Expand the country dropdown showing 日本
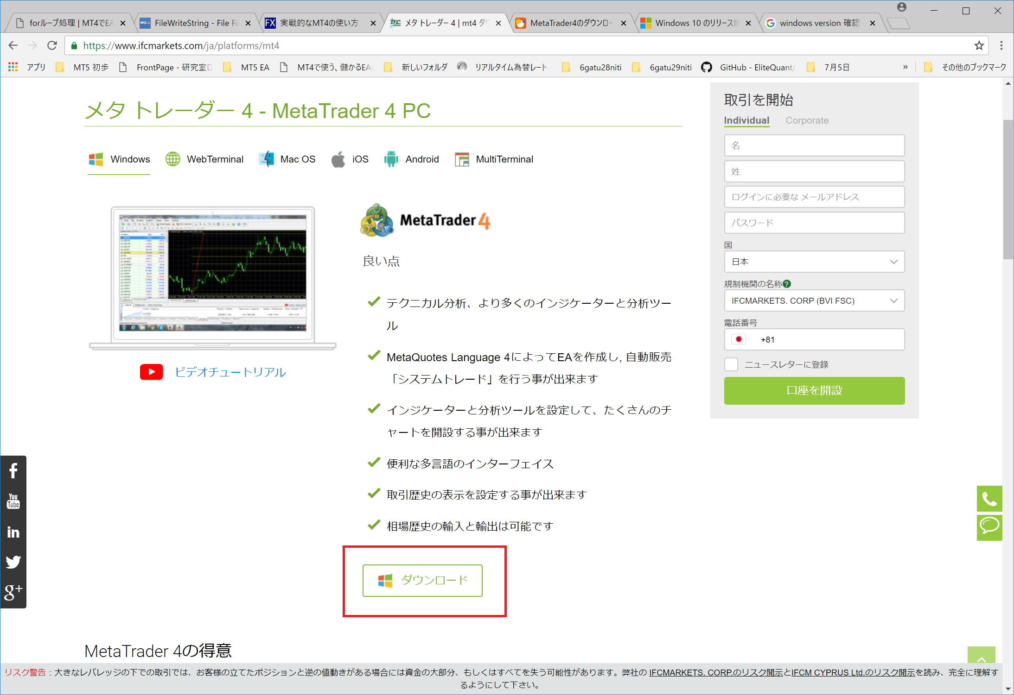The height and width of the screenshot is (695, 1014). tap(814, 262)
